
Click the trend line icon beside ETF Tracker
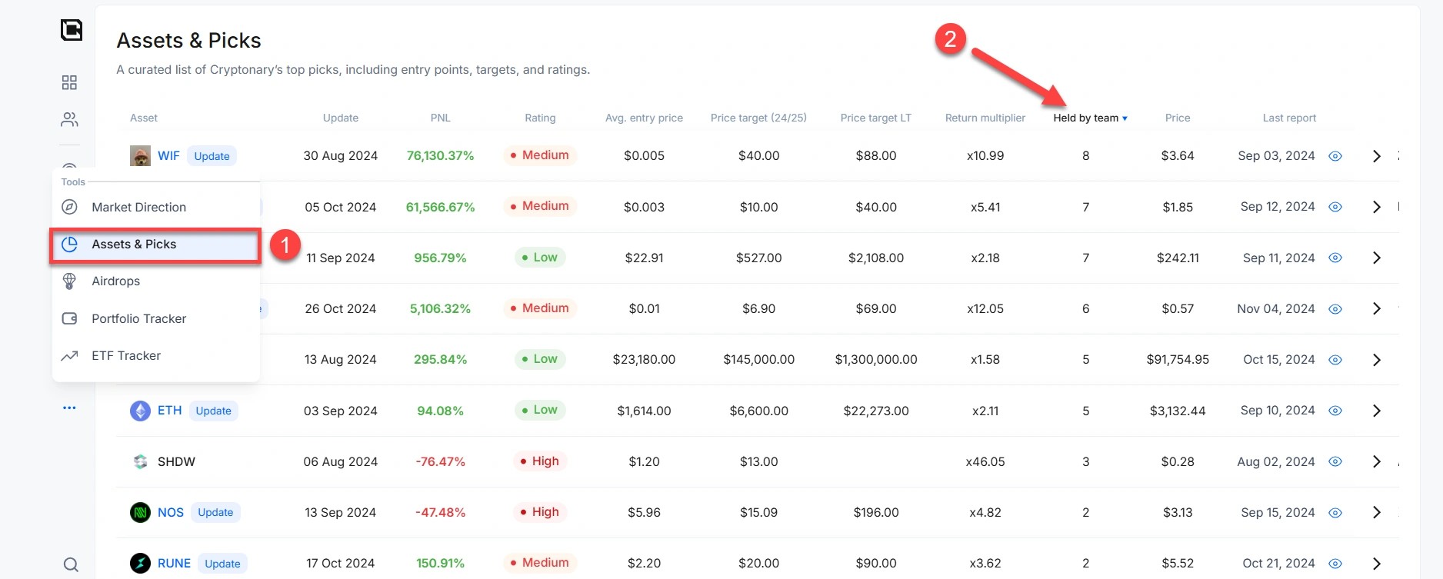(x=69, y=356)
